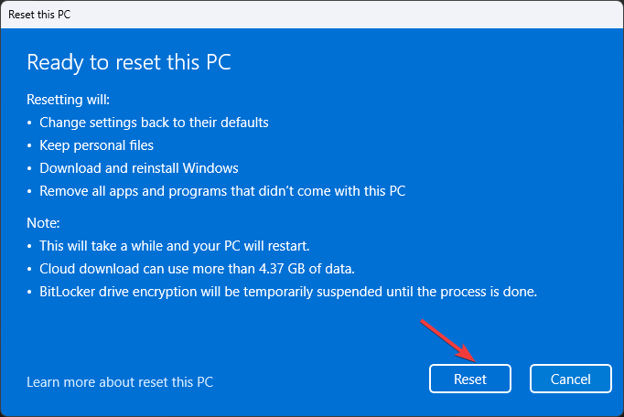624x417 pixels.
Task: Click the bullet beside the restart note
Action: pos(30,246)
